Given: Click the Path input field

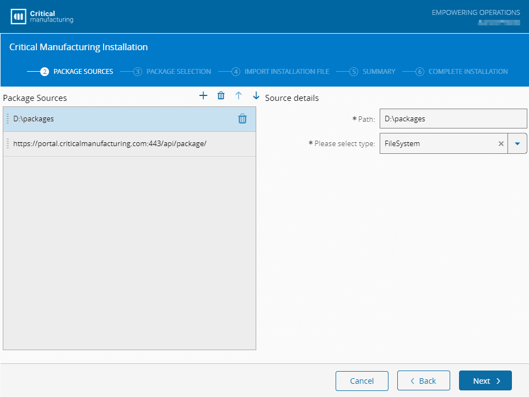Looking at the screenshot, I should tap(453, 119).
